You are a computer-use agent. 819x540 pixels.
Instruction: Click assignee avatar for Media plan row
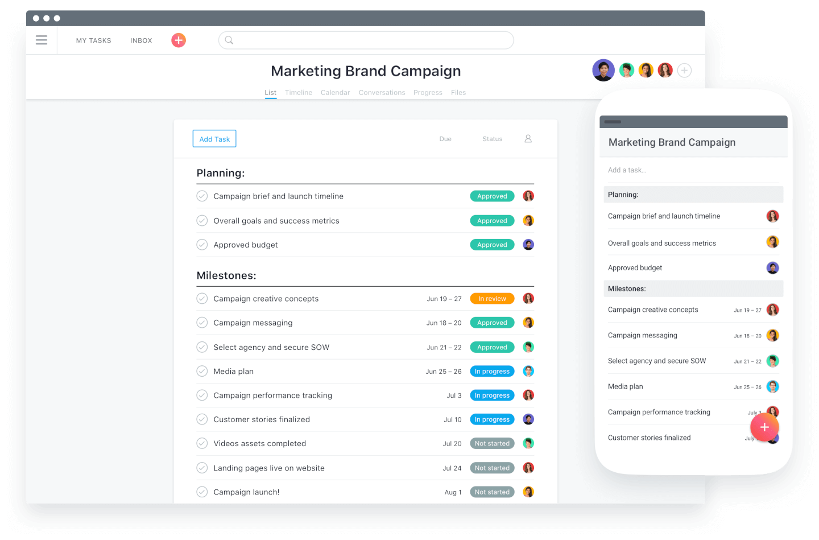[x=528, y=371]
